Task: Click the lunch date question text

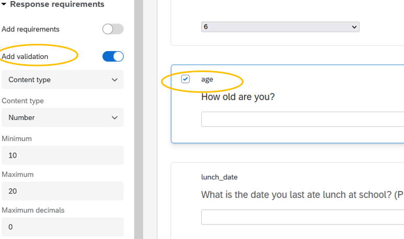Action: 303,195
